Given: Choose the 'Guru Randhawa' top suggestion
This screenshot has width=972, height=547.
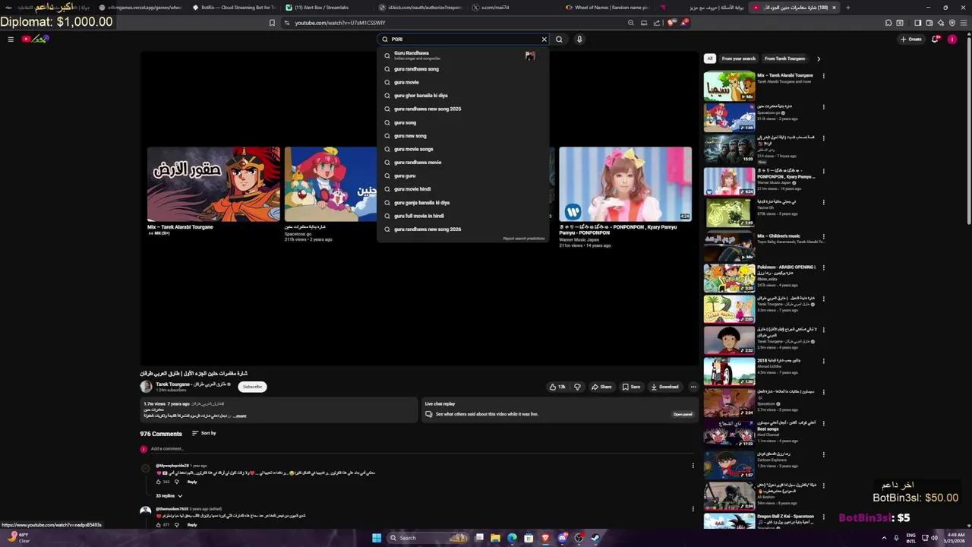Looking at the screenshot, I should [x=463, y=55].
